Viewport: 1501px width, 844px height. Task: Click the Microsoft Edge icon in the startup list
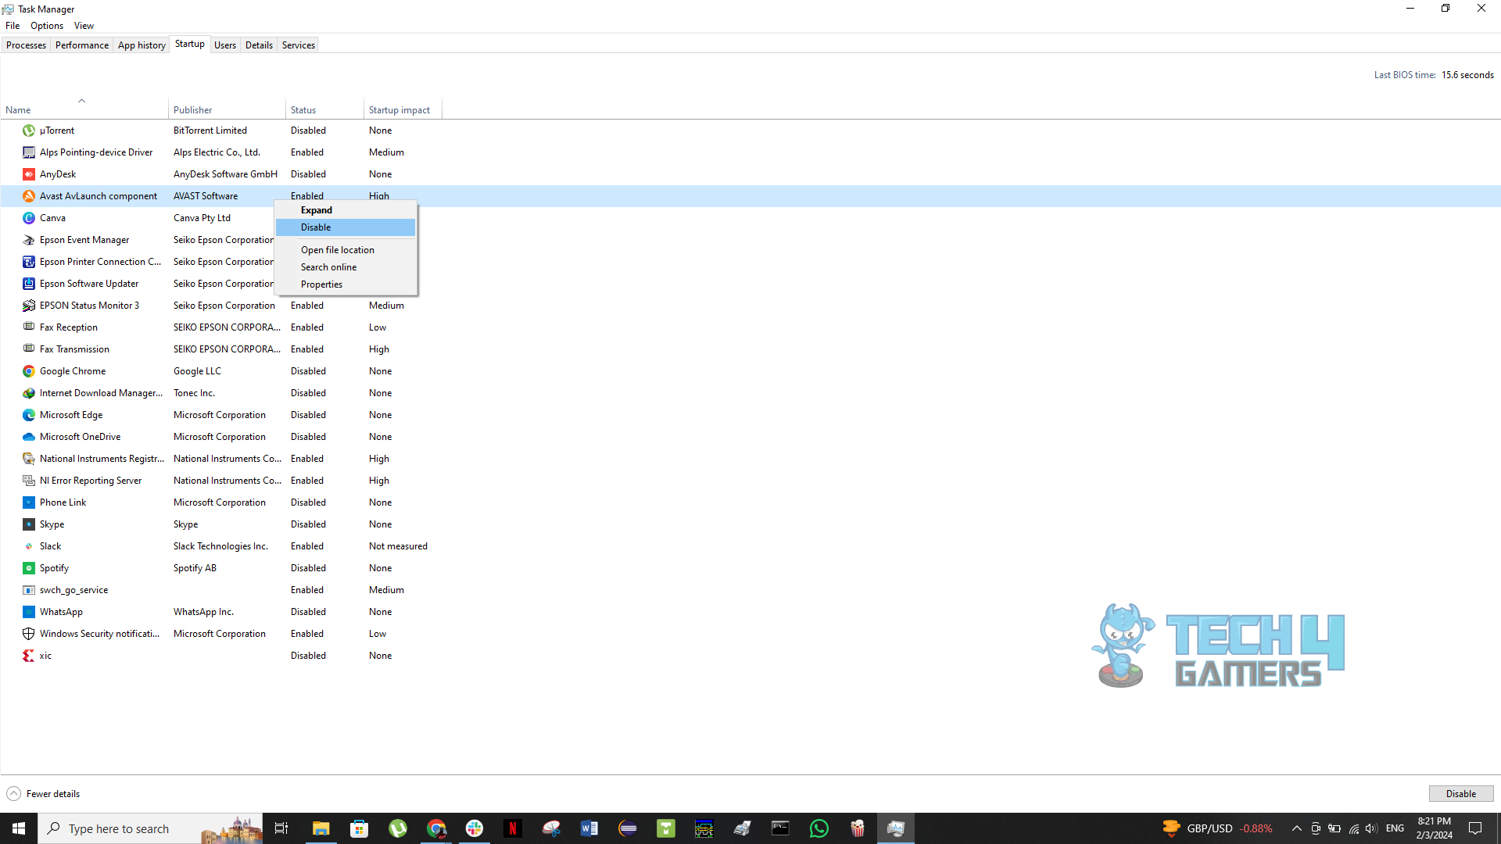(28, 414)
